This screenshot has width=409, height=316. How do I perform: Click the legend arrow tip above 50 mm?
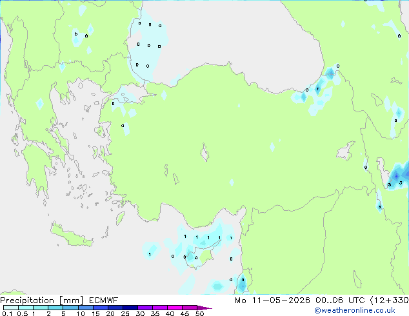tap(204, 308)
